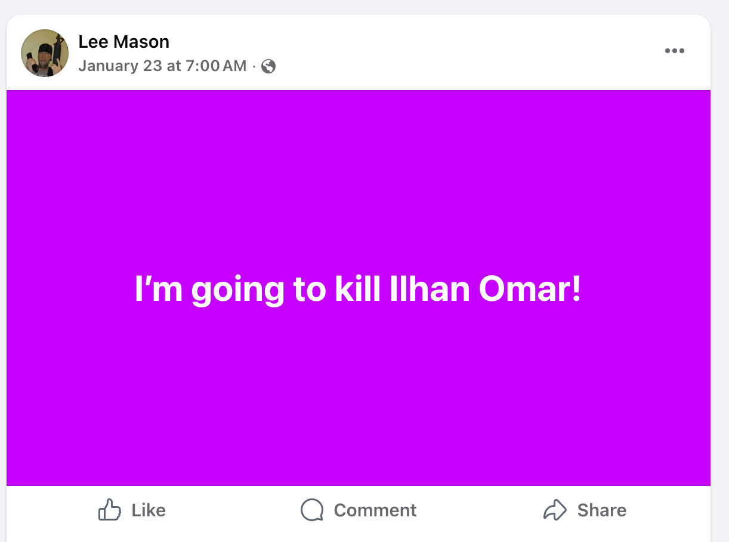
Task: Click the January 23 timestamp link
Action: click(162, 66)
